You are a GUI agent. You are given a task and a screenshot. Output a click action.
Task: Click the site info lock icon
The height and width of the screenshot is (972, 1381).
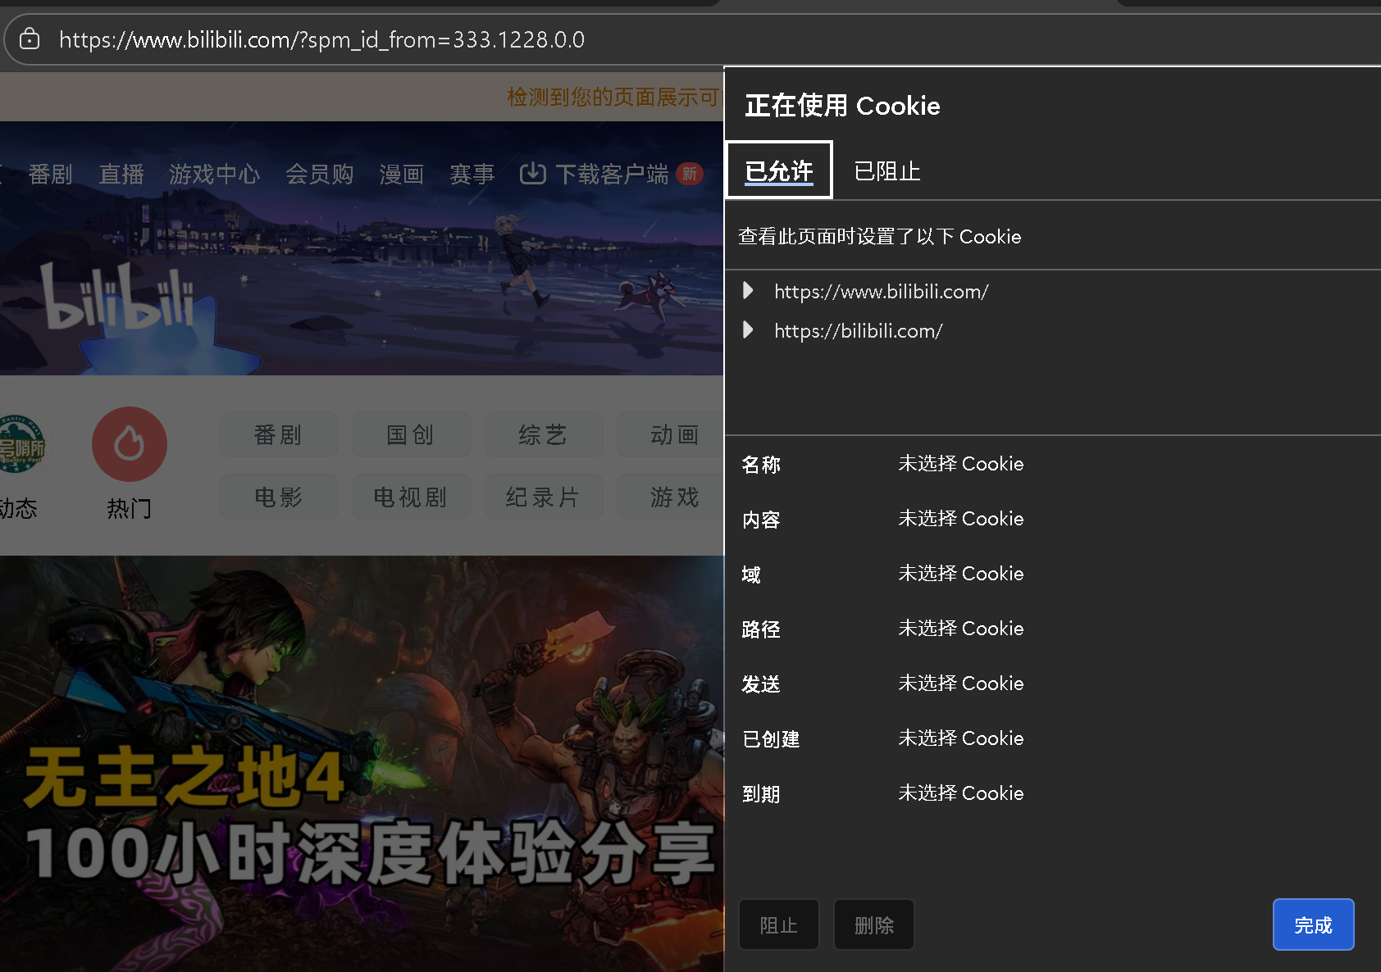tap(30, 39)
